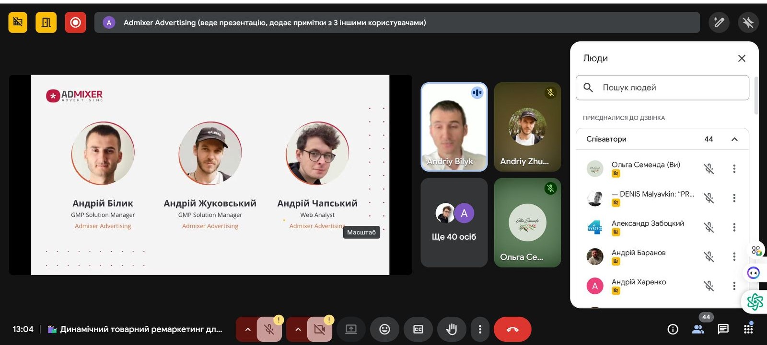The image size is (767, 345).
Task: Turn on the camera
Action: [320, 329]
